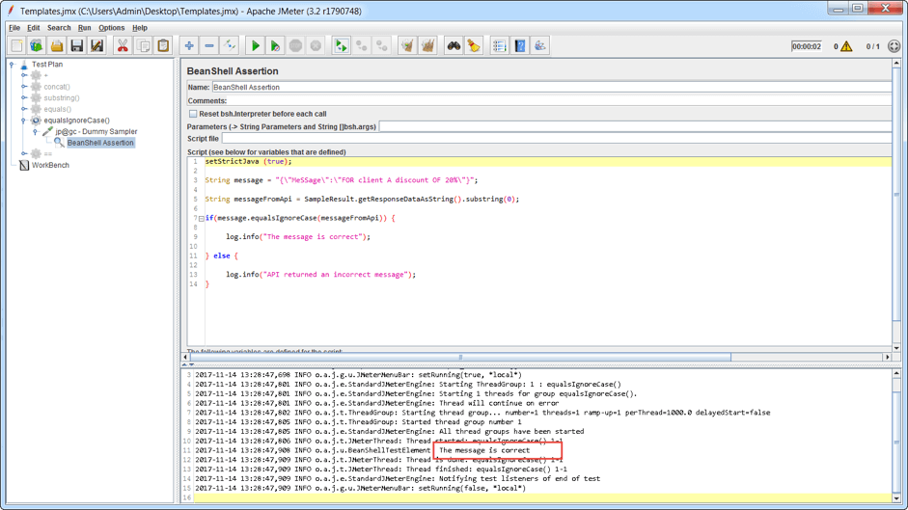Fold the if block on line 7
Image resolution: width=908 pixels, height=510 pixels.
(201, 219)
